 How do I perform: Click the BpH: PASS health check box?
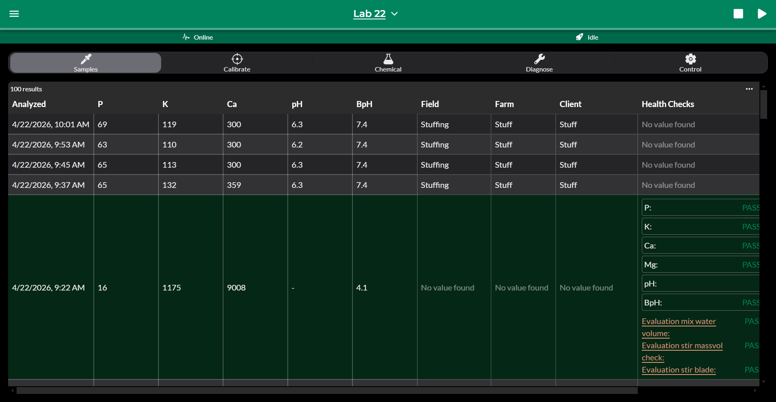click(701, 303)
